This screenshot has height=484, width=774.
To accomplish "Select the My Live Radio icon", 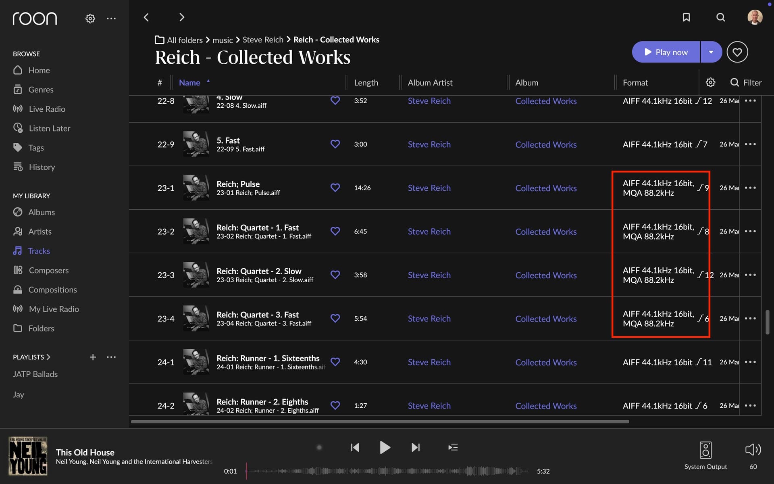I will pos(18,309).
